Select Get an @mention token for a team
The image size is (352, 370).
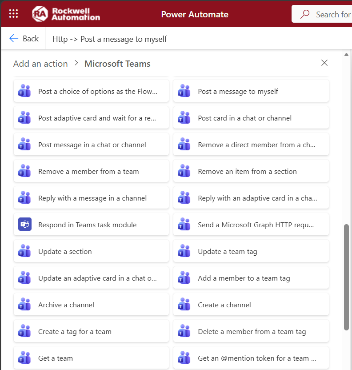tap(251, 358)
